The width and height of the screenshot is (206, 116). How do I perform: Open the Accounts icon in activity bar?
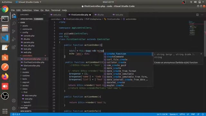14,101
